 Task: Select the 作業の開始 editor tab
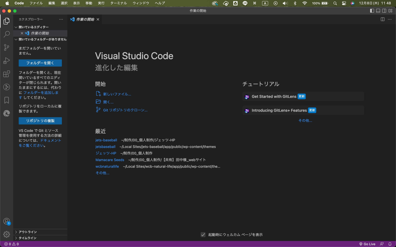(x=85, y=19)
